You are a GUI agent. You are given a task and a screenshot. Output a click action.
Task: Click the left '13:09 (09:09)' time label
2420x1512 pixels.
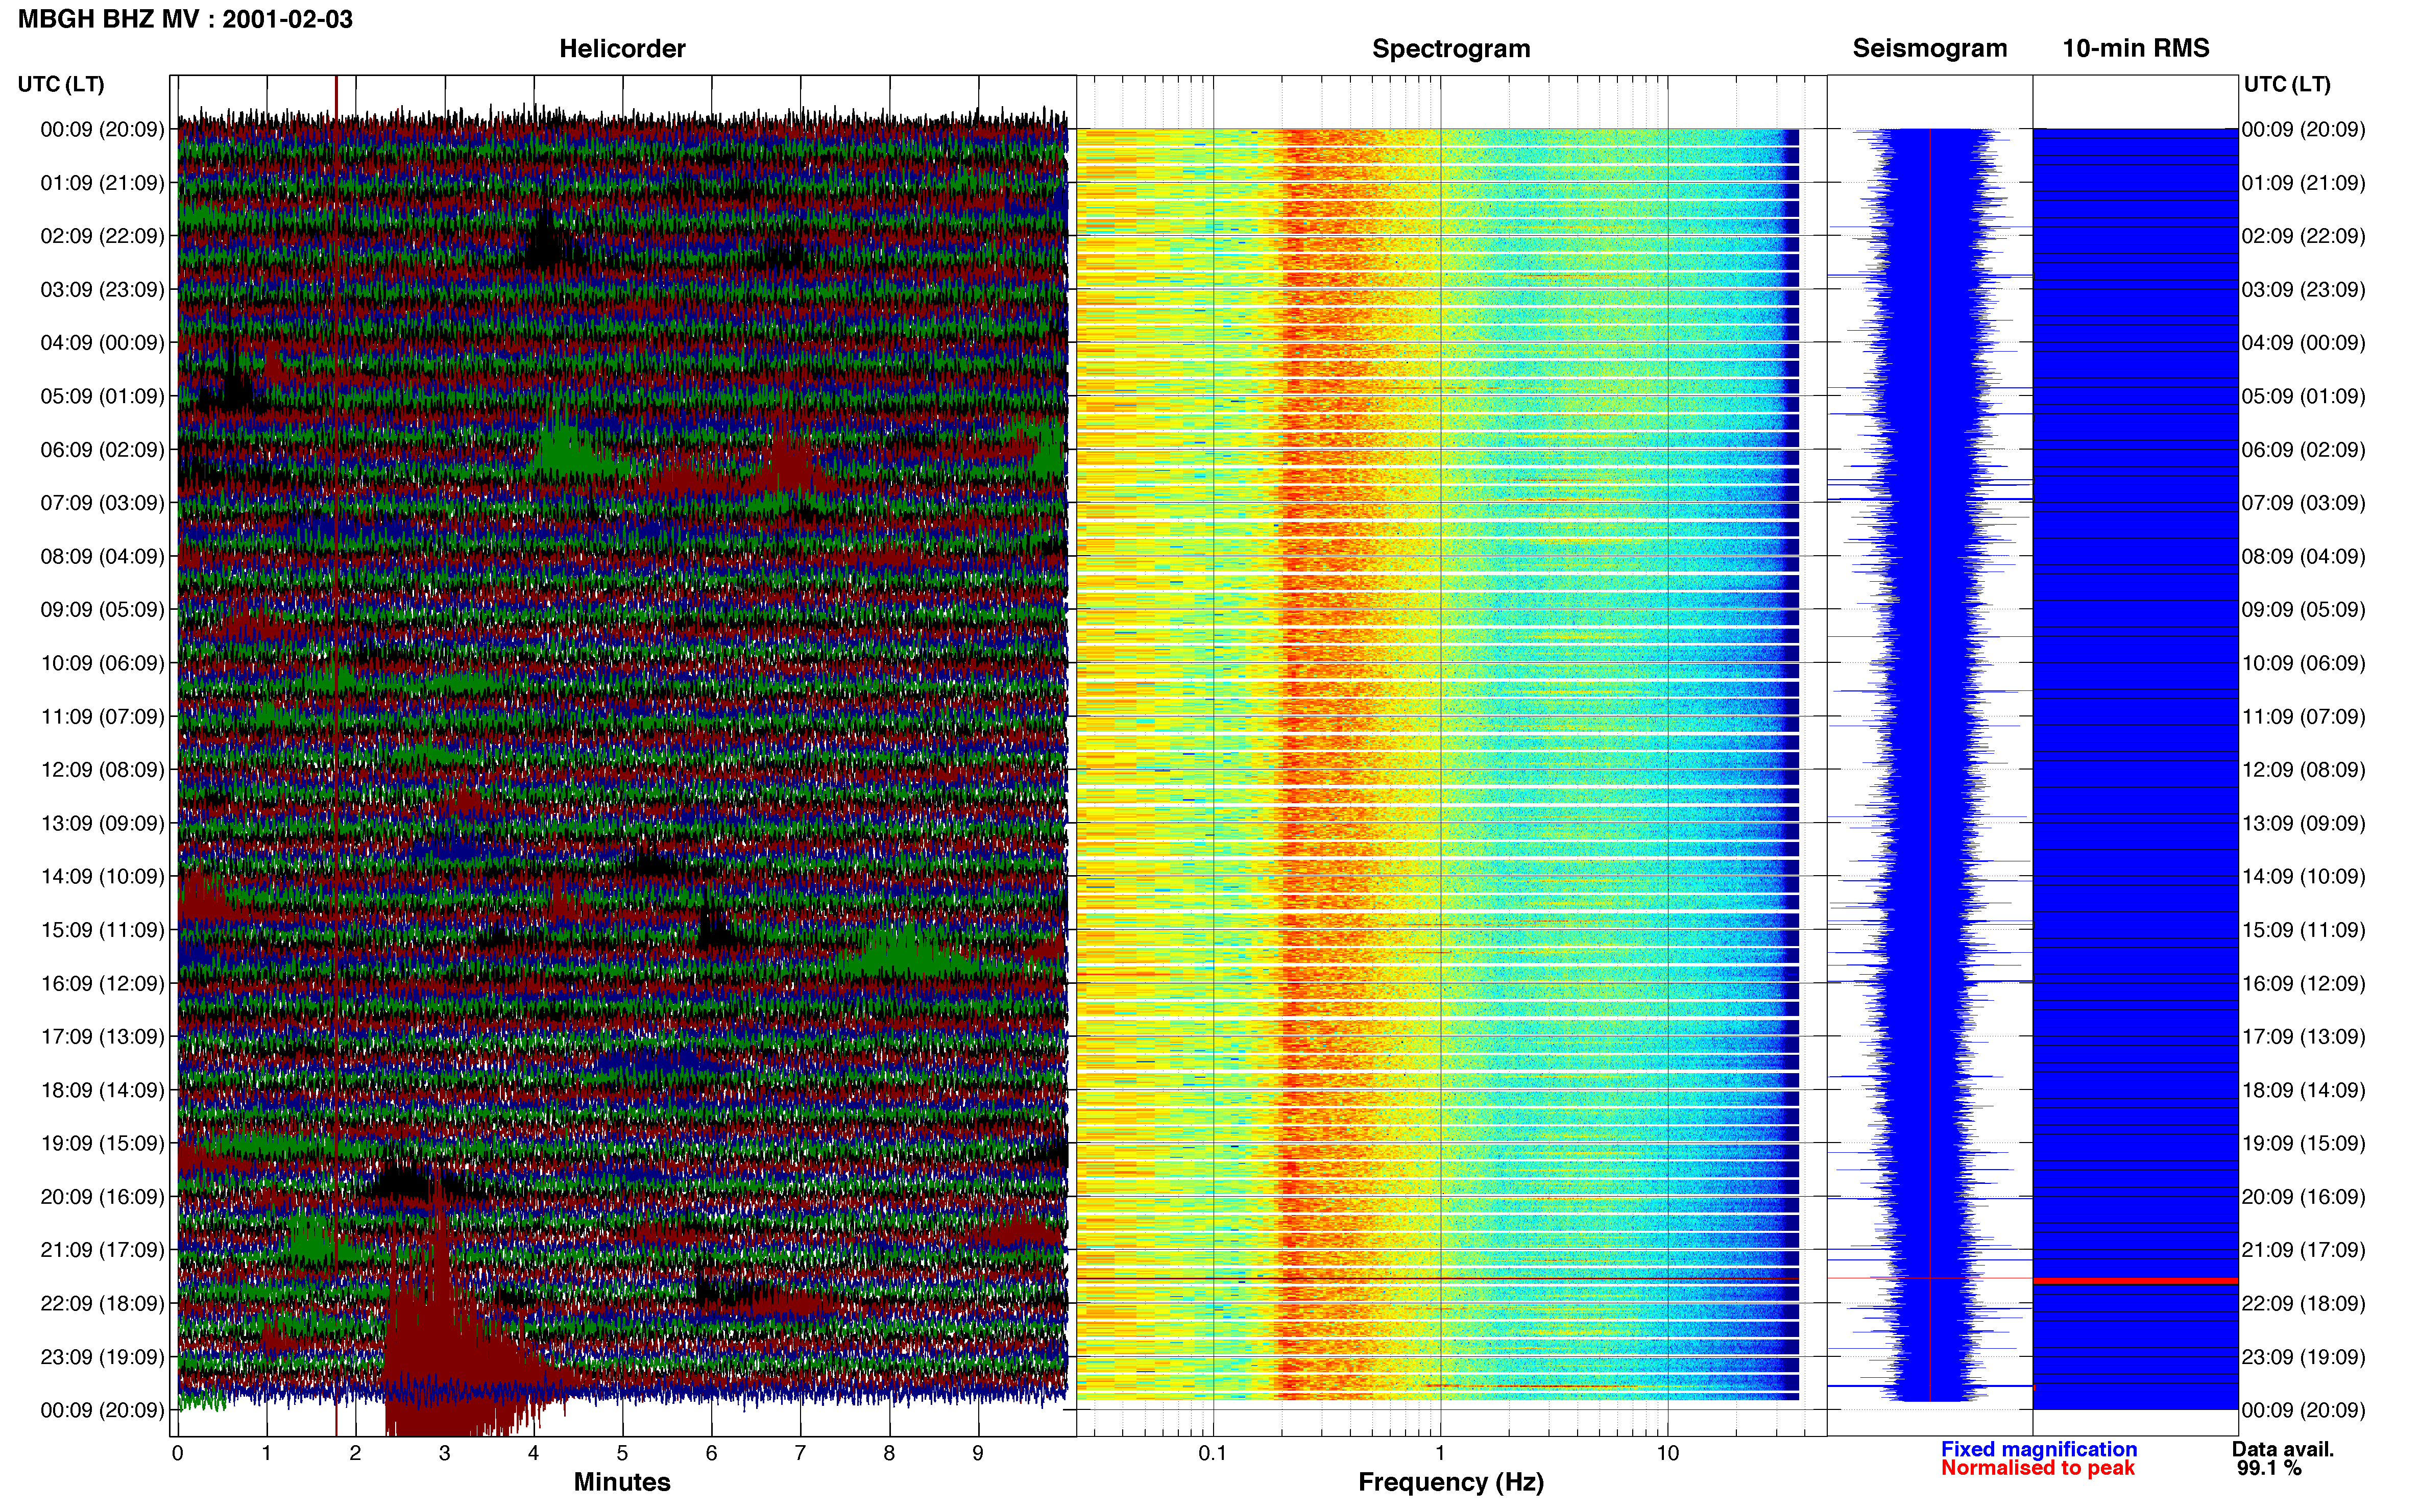[x=102, y=823]
